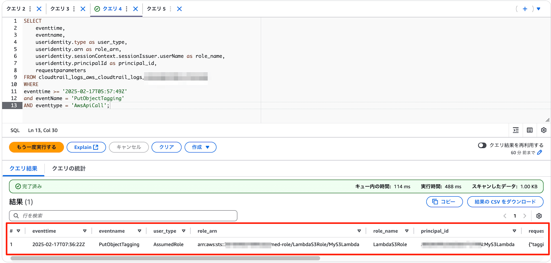Viewport: 551px width, 263px height.
Task: Click the editor resize handle corner
Action: click(x=547, y=120)
